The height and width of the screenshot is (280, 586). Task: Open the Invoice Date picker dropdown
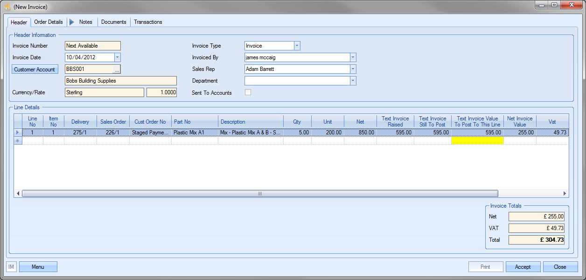(x=117, y=57)
